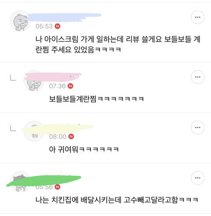Click the green-masked username on last comment
This screenshot has width=211, height=216.
point(44,180)
